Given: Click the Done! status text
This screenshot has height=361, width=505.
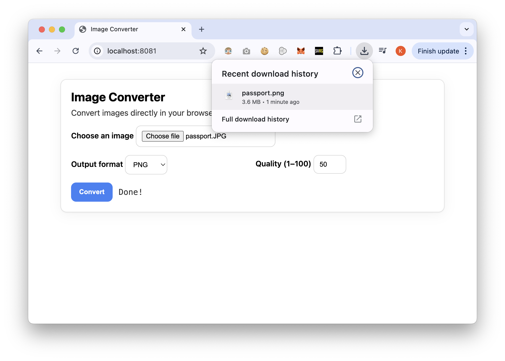Looking at the screenshot, I should tap(130, 192).
